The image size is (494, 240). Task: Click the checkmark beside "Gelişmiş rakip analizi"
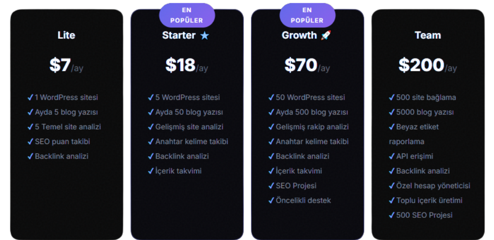(271, 127)
